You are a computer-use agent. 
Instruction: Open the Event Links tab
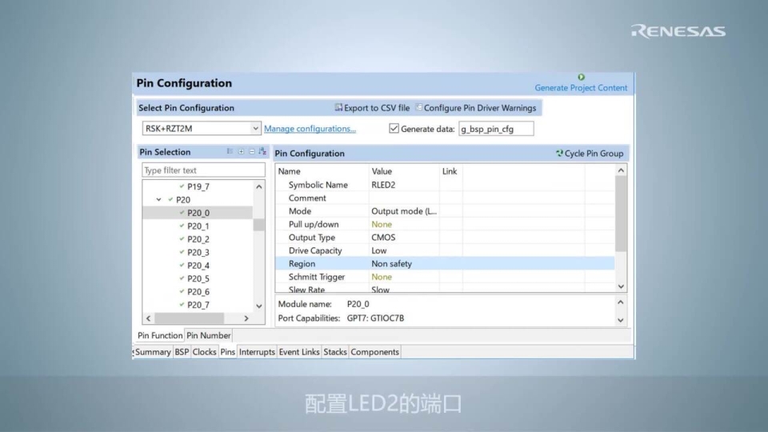coord(298,352)
